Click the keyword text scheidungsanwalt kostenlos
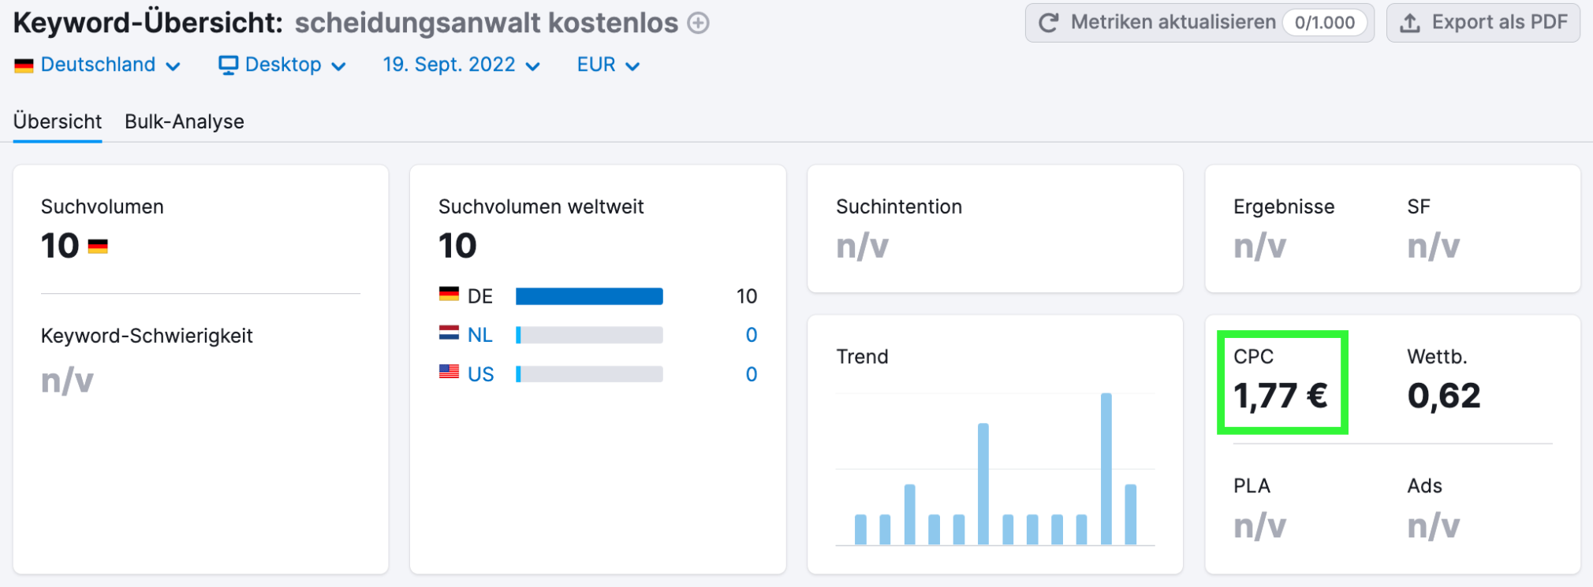 (x=487, y=24)
